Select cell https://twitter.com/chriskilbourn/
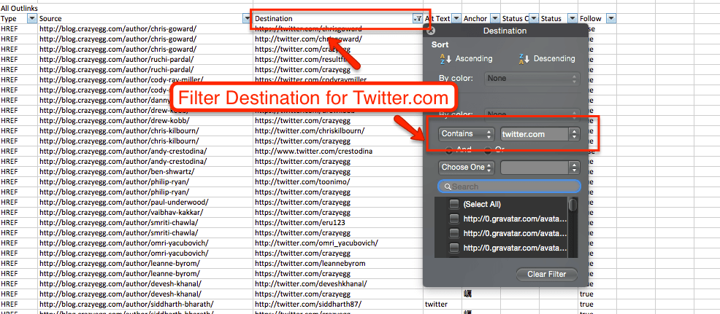Screen dimensions: 720x314 338,130
